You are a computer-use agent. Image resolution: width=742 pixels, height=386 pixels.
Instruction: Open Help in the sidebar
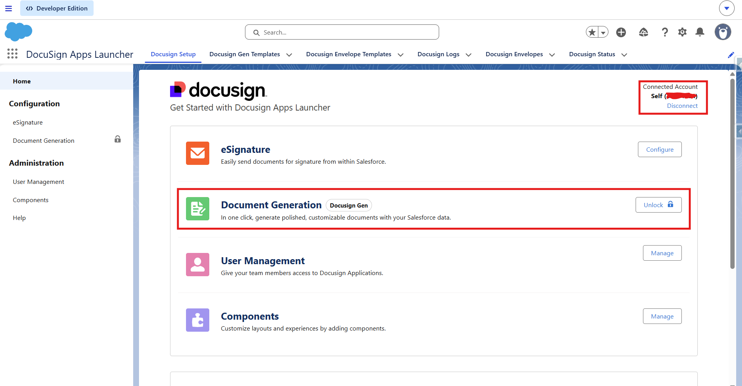click(19, 218)
